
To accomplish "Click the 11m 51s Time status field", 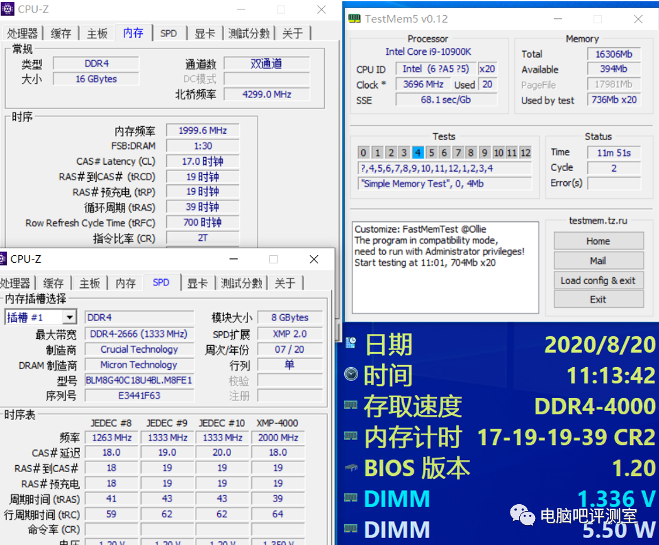I will click(x=614, y=153).
